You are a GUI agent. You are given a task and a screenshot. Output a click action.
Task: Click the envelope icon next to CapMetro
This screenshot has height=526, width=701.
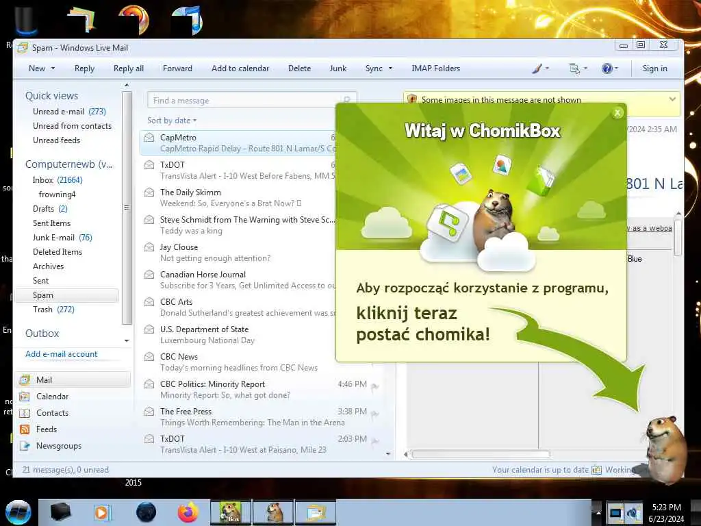click(149, 138)
